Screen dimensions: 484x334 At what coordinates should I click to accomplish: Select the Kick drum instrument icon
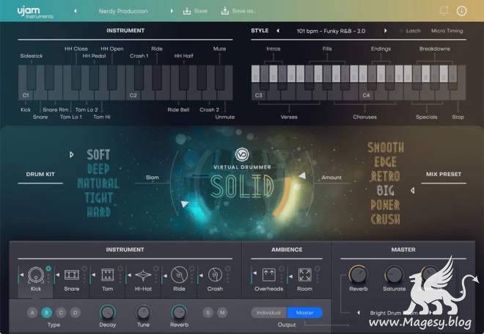point(36,275)
